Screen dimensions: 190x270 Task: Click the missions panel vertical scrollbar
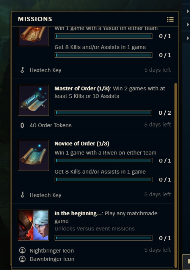[176, 175]
